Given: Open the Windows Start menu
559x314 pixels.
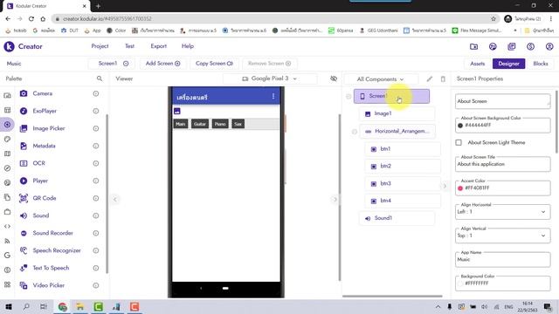Looking at the screenshot, I should [x=9, y=306].
